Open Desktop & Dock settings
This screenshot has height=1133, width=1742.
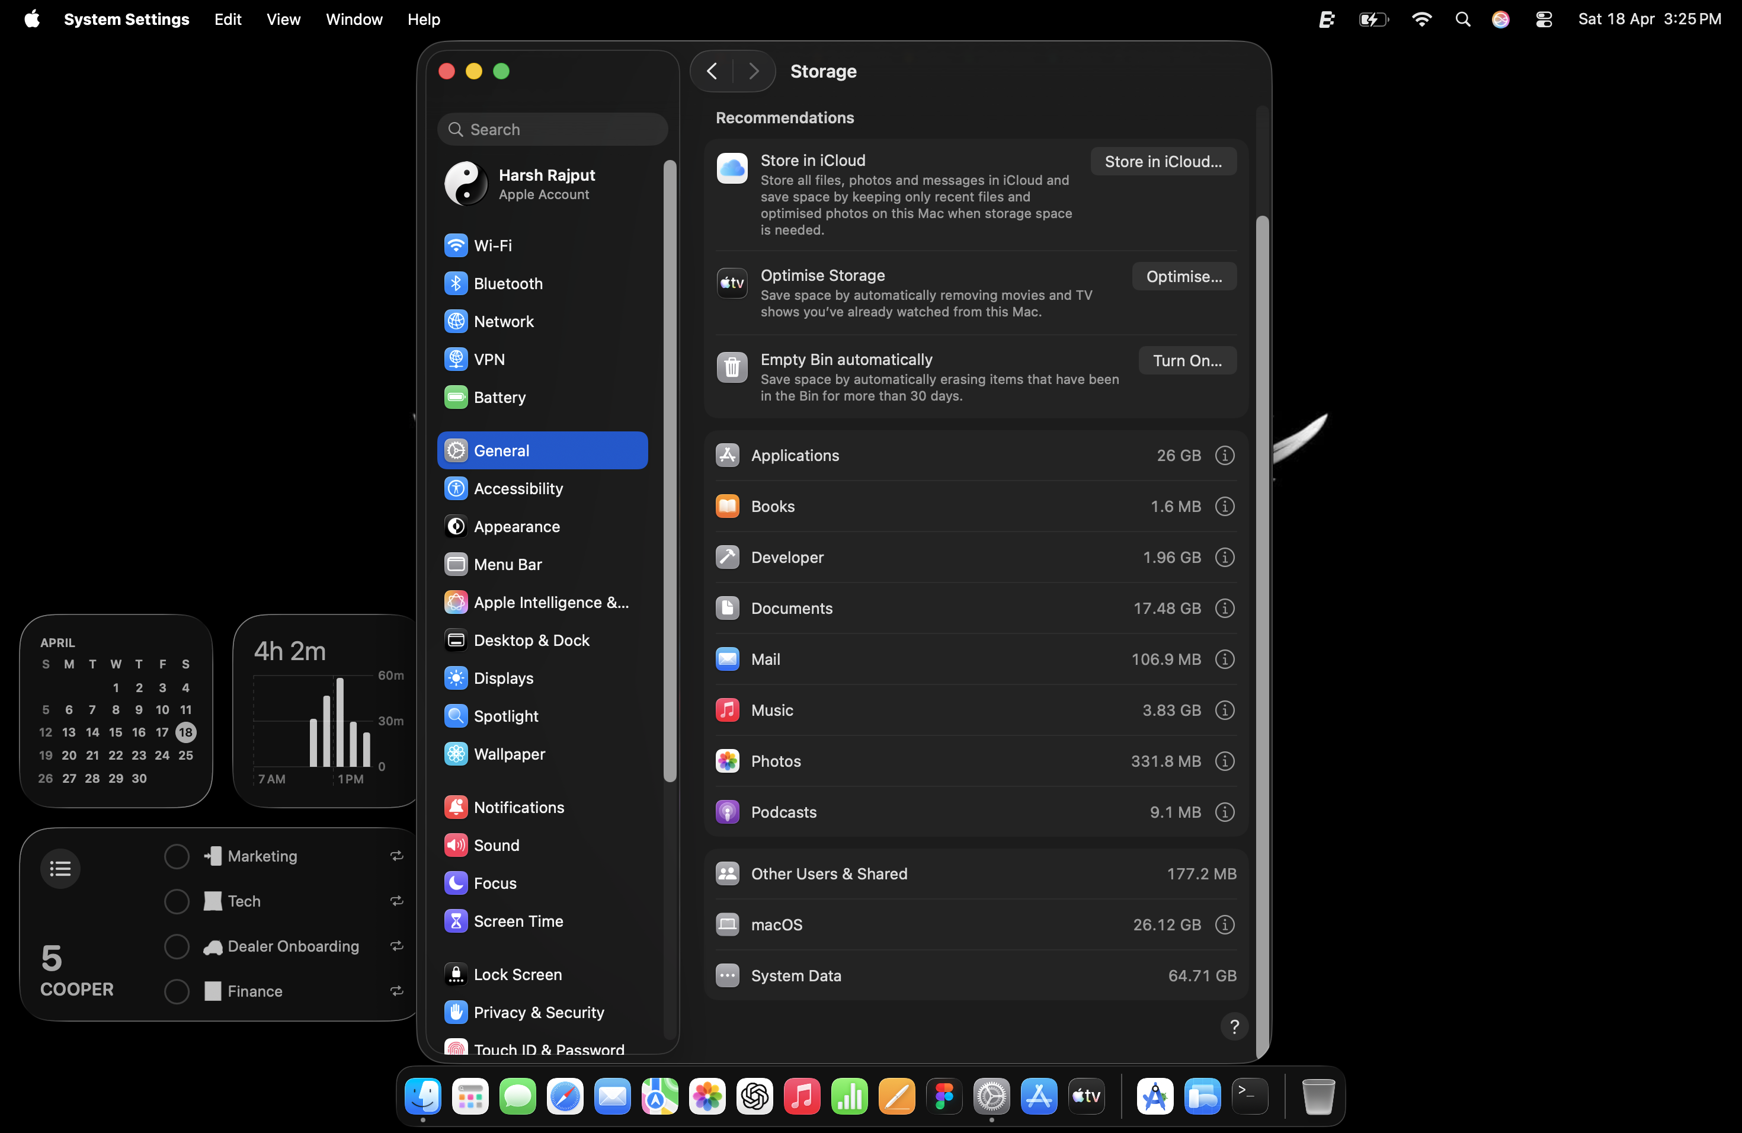tap(542, 641)
